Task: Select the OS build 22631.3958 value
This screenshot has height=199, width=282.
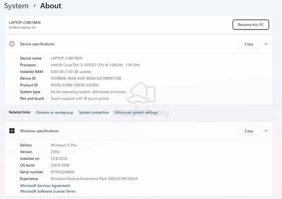Action: 60,165
